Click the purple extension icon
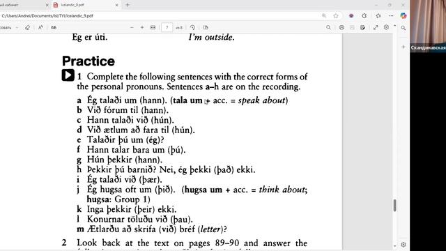The height and width of the screenshot is (251, 446). coord(351,15)
